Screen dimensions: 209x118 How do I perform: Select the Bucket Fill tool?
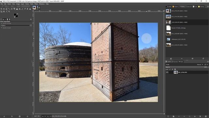tap(20, 9)
